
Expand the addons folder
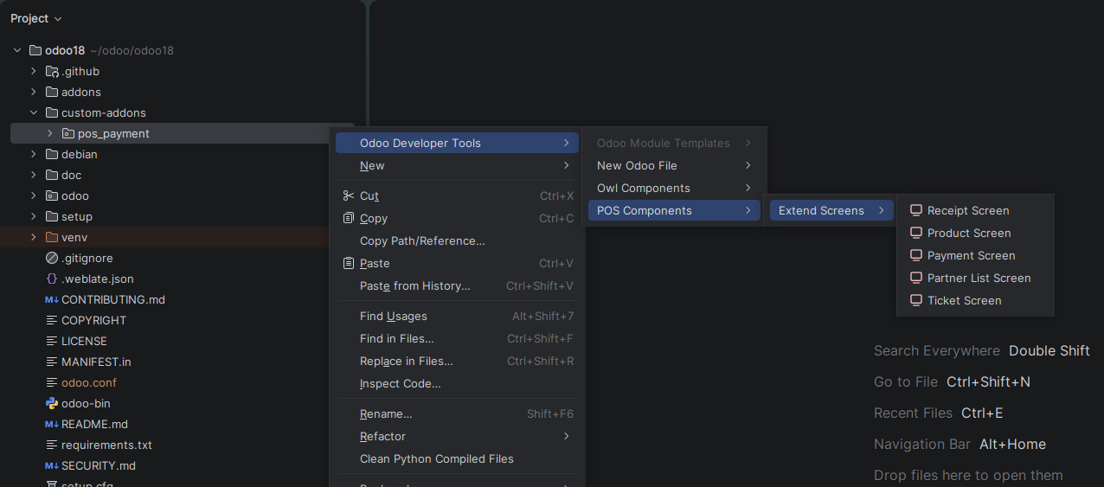[34, 92]
